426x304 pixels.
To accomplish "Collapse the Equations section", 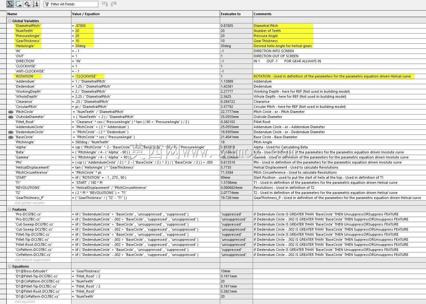I will point(9,266).
